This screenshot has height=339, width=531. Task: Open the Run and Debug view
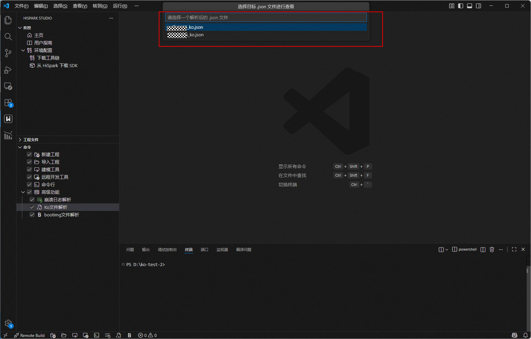click(x=8, y=70)
